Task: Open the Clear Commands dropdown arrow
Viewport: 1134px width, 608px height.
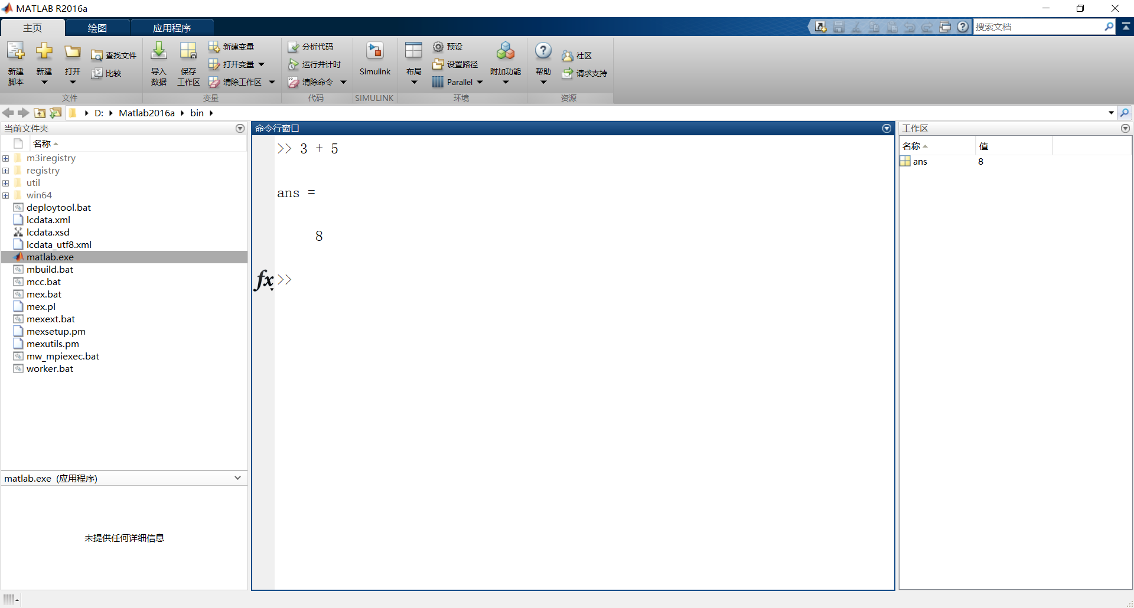Action: 343,82
